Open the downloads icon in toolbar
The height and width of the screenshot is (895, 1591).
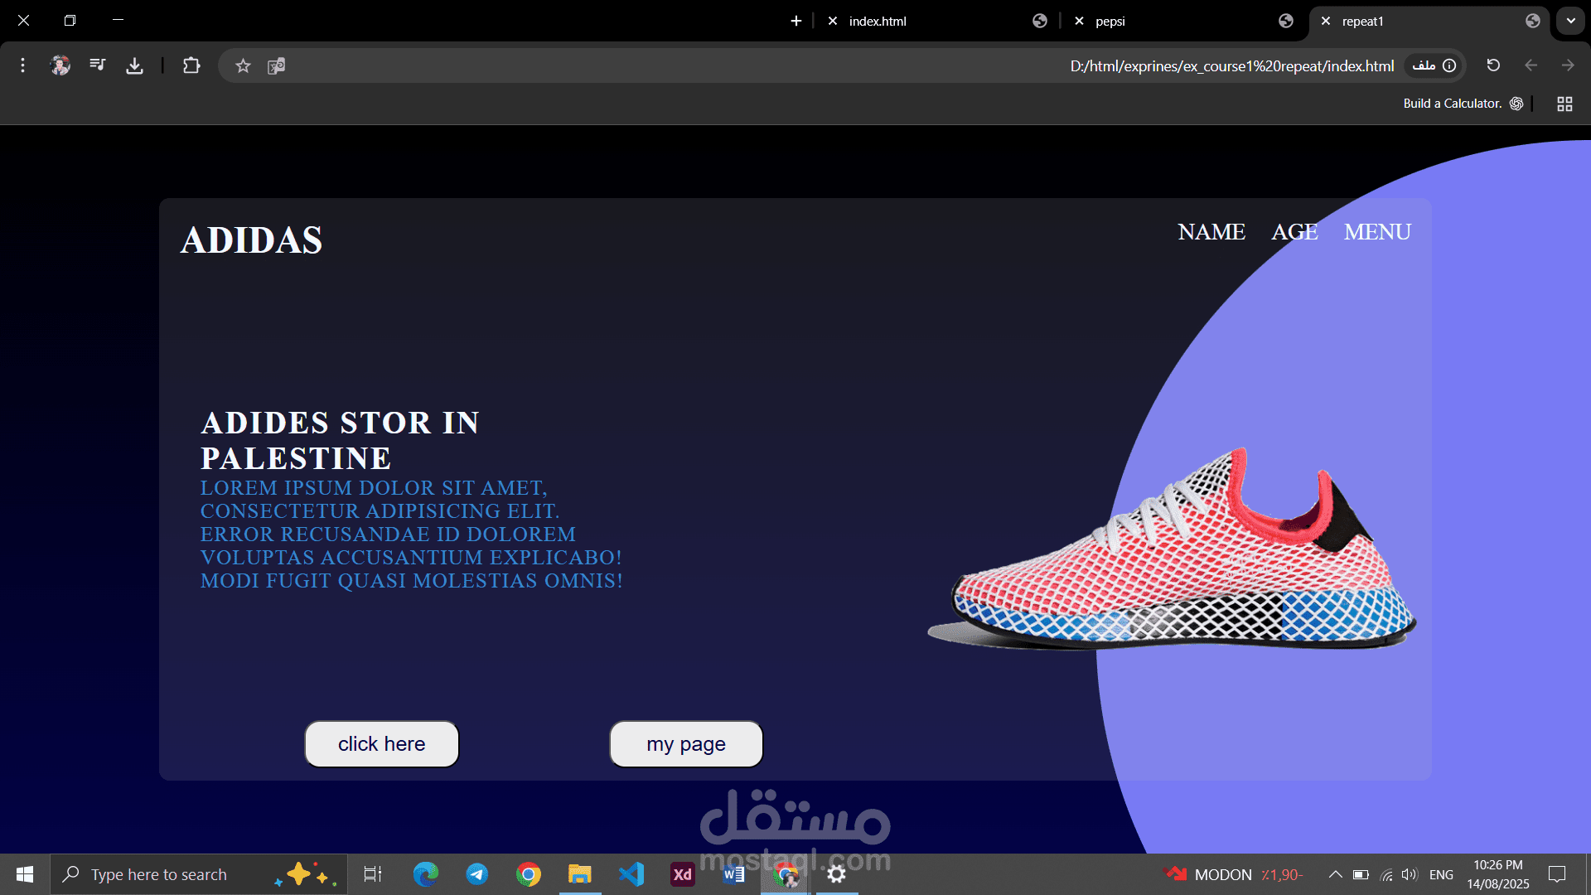(x=134, y=65)
